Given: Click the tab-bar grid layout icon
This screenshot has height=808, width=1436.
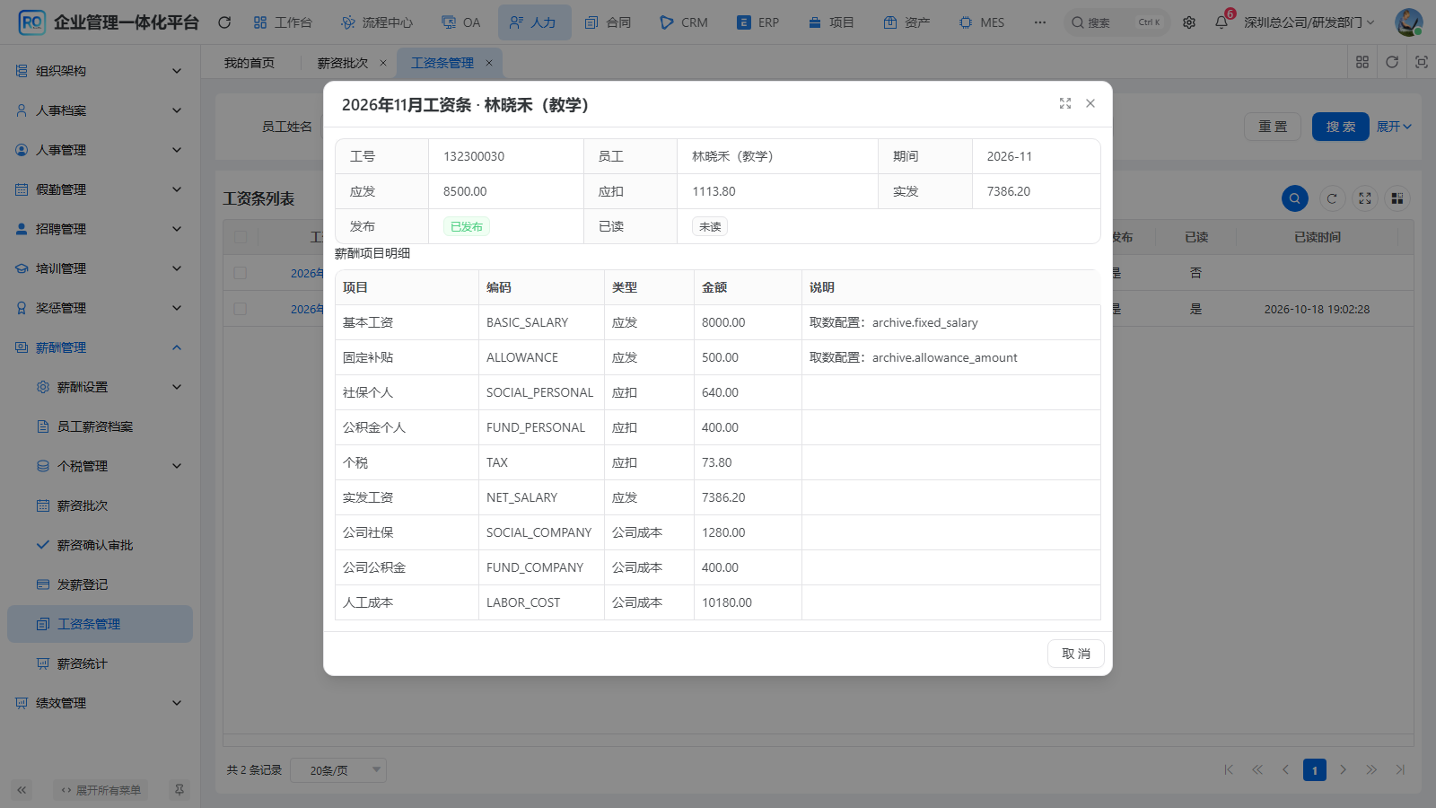Looking at the screenshot, I should pyautogui.click(x=1362, y=62).
